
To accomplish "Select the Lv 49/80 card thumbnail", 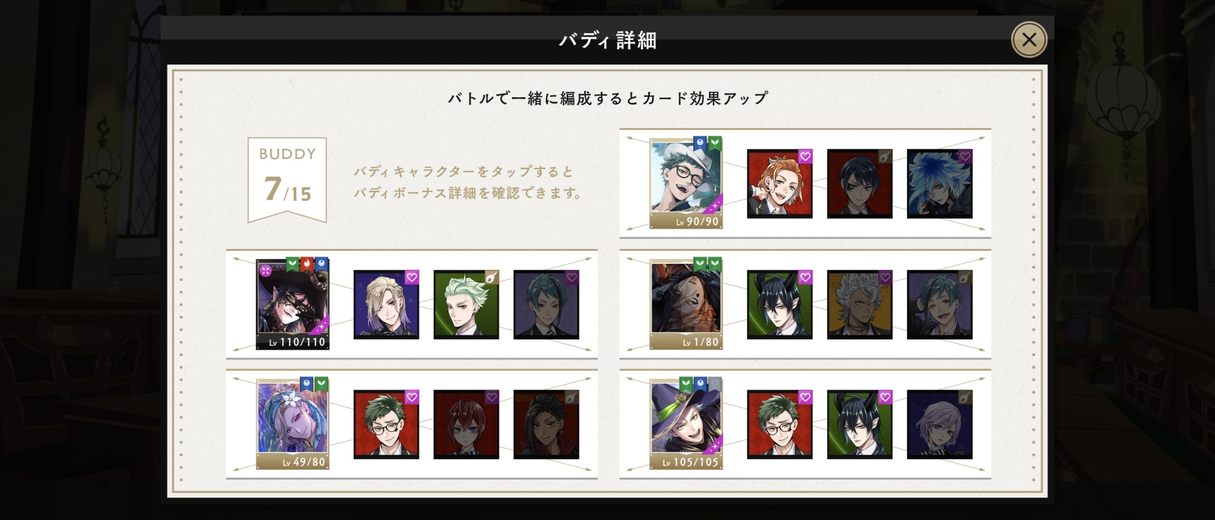I will coord(292,423).
